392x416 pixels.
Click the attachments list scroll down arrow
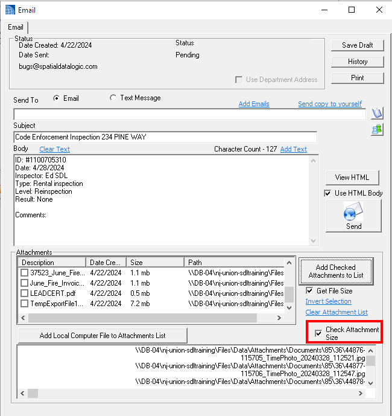point(289,308)
